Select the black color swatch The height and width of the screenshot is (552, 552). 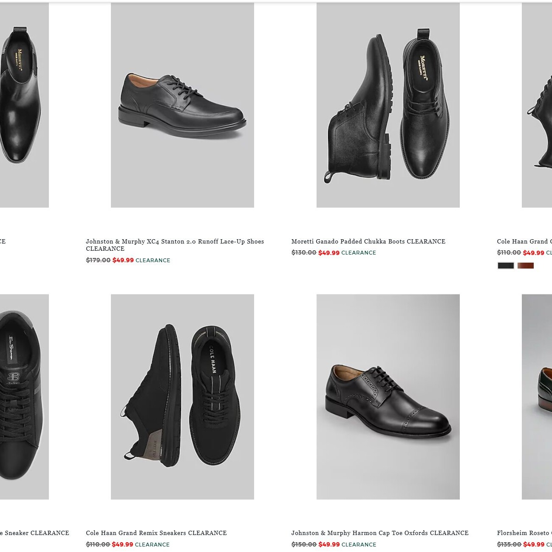point(506,266)
